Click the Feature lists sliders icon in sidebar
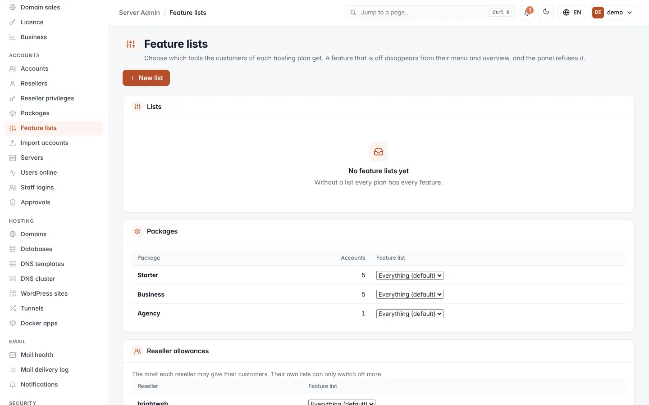The width and height of the screenshot is (649, 405). tap(13, 128)
